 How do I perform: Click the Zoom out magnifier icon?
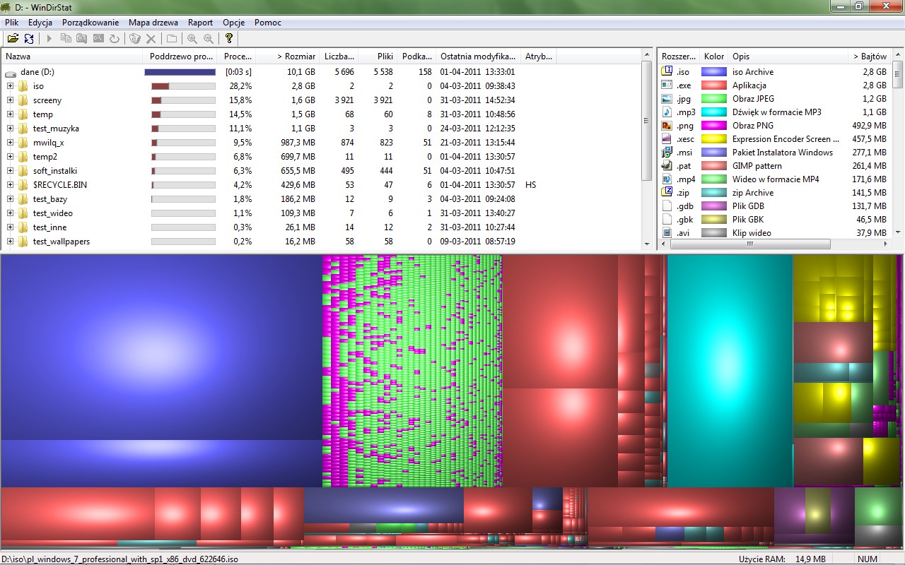click(209, 39)
